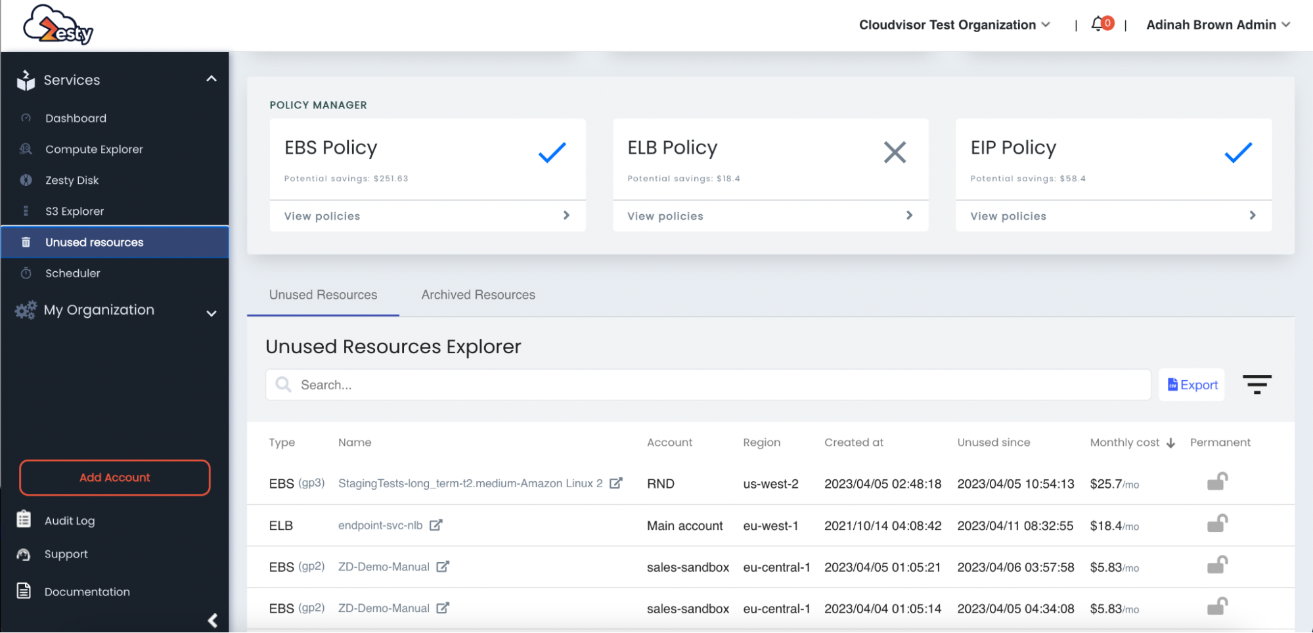Open external link icon for StagingTests volume
The height and width of the screenshot is (633, 1313).
(x=615, y=483)
